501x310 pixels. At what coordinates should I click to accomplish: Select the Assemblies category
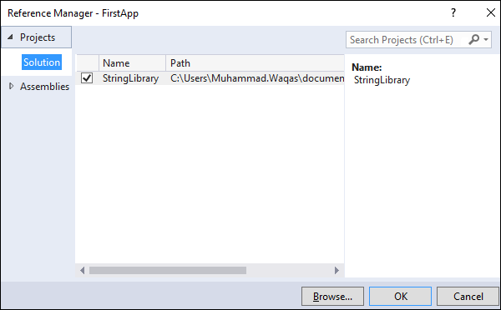pyautogui.click(x=44, y=87)
